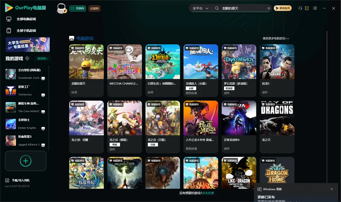Open the 忍者龙剑传4 game card
Screen dimensions: 341x202
click(239, 127)
